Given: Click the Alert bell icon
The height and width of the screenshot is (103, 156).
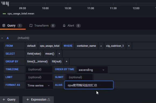Looking at the screenshot, I should click(64, 26).
